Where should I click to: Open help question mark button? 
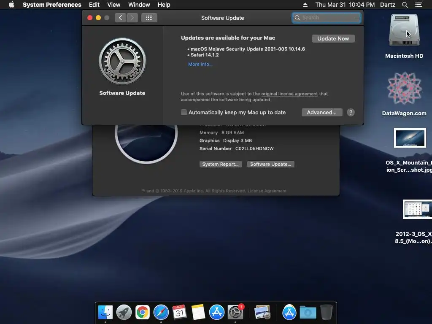pyautogui.click(x=351, y=112)
